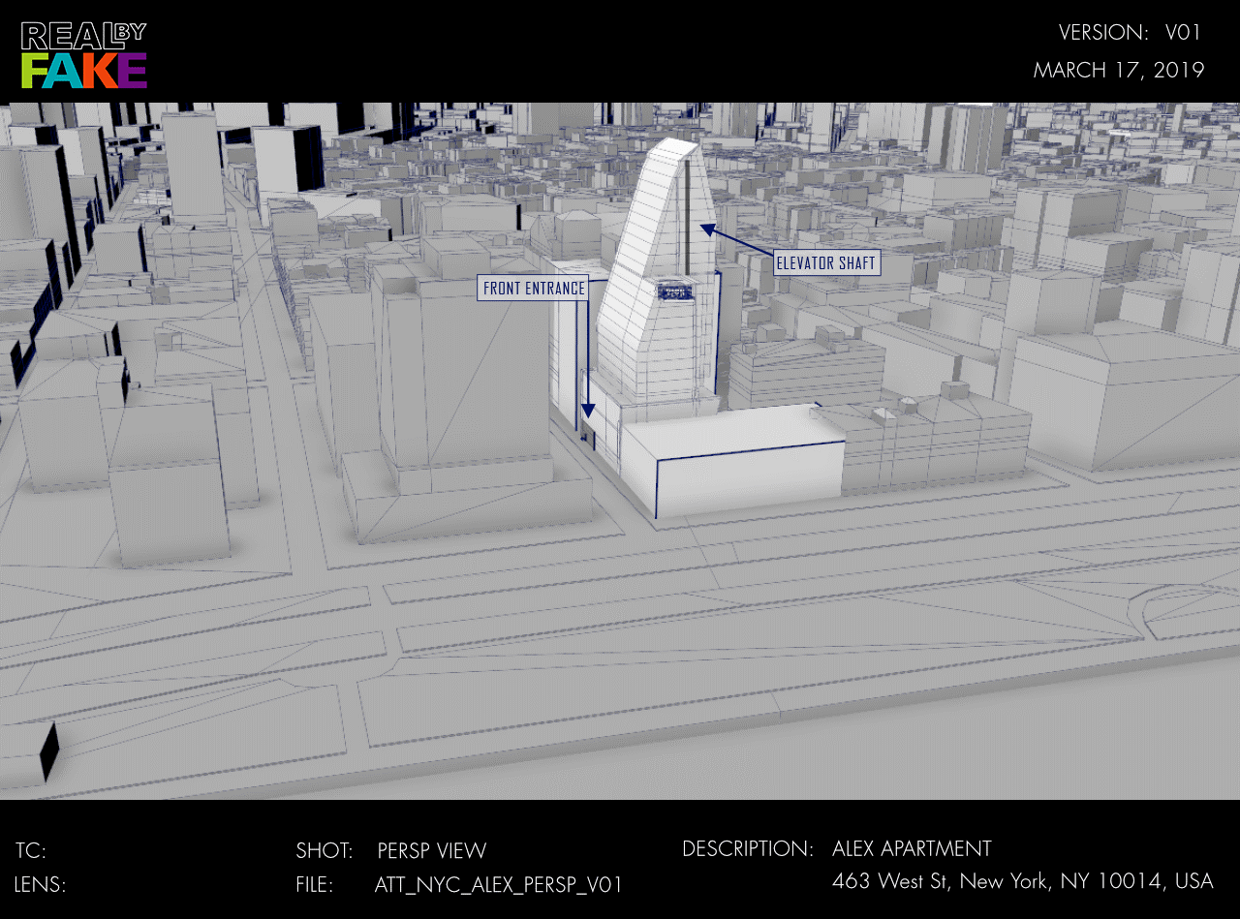Click the address 463 West St, New York
This screenshot has height=919, width=1240.
[x=1023, y=882]
